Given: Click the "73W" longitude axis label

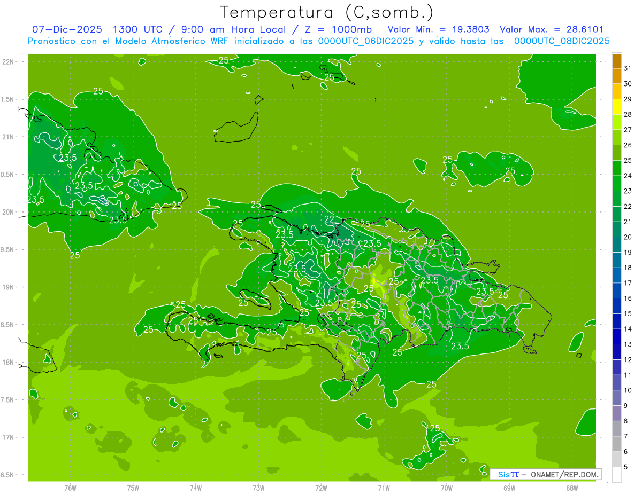Looking at the screenshot, I should pyautogui.click(x=258, y=488).
